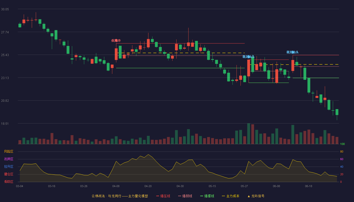Viewport: 354px width, 202px height.
Task: Click the 04-20 date label
Action: [148, 186]
